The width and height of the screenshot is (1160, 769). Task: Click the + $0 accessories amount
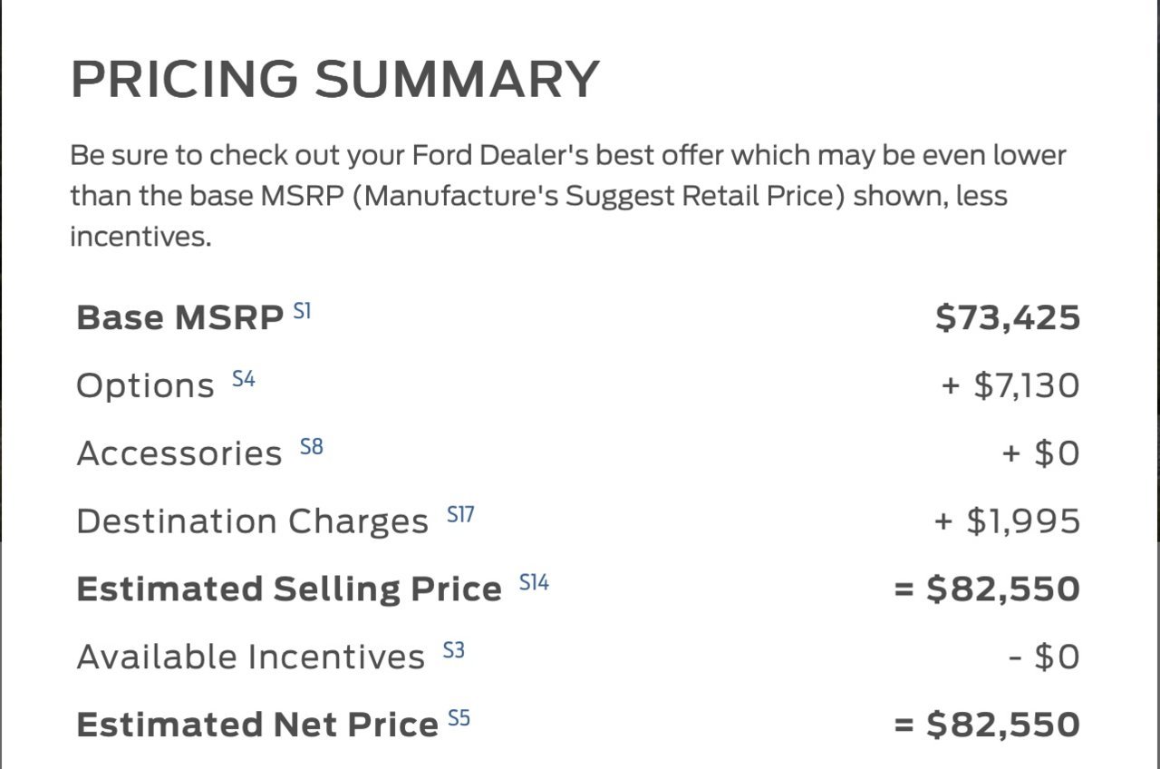tap(1041, 453)
